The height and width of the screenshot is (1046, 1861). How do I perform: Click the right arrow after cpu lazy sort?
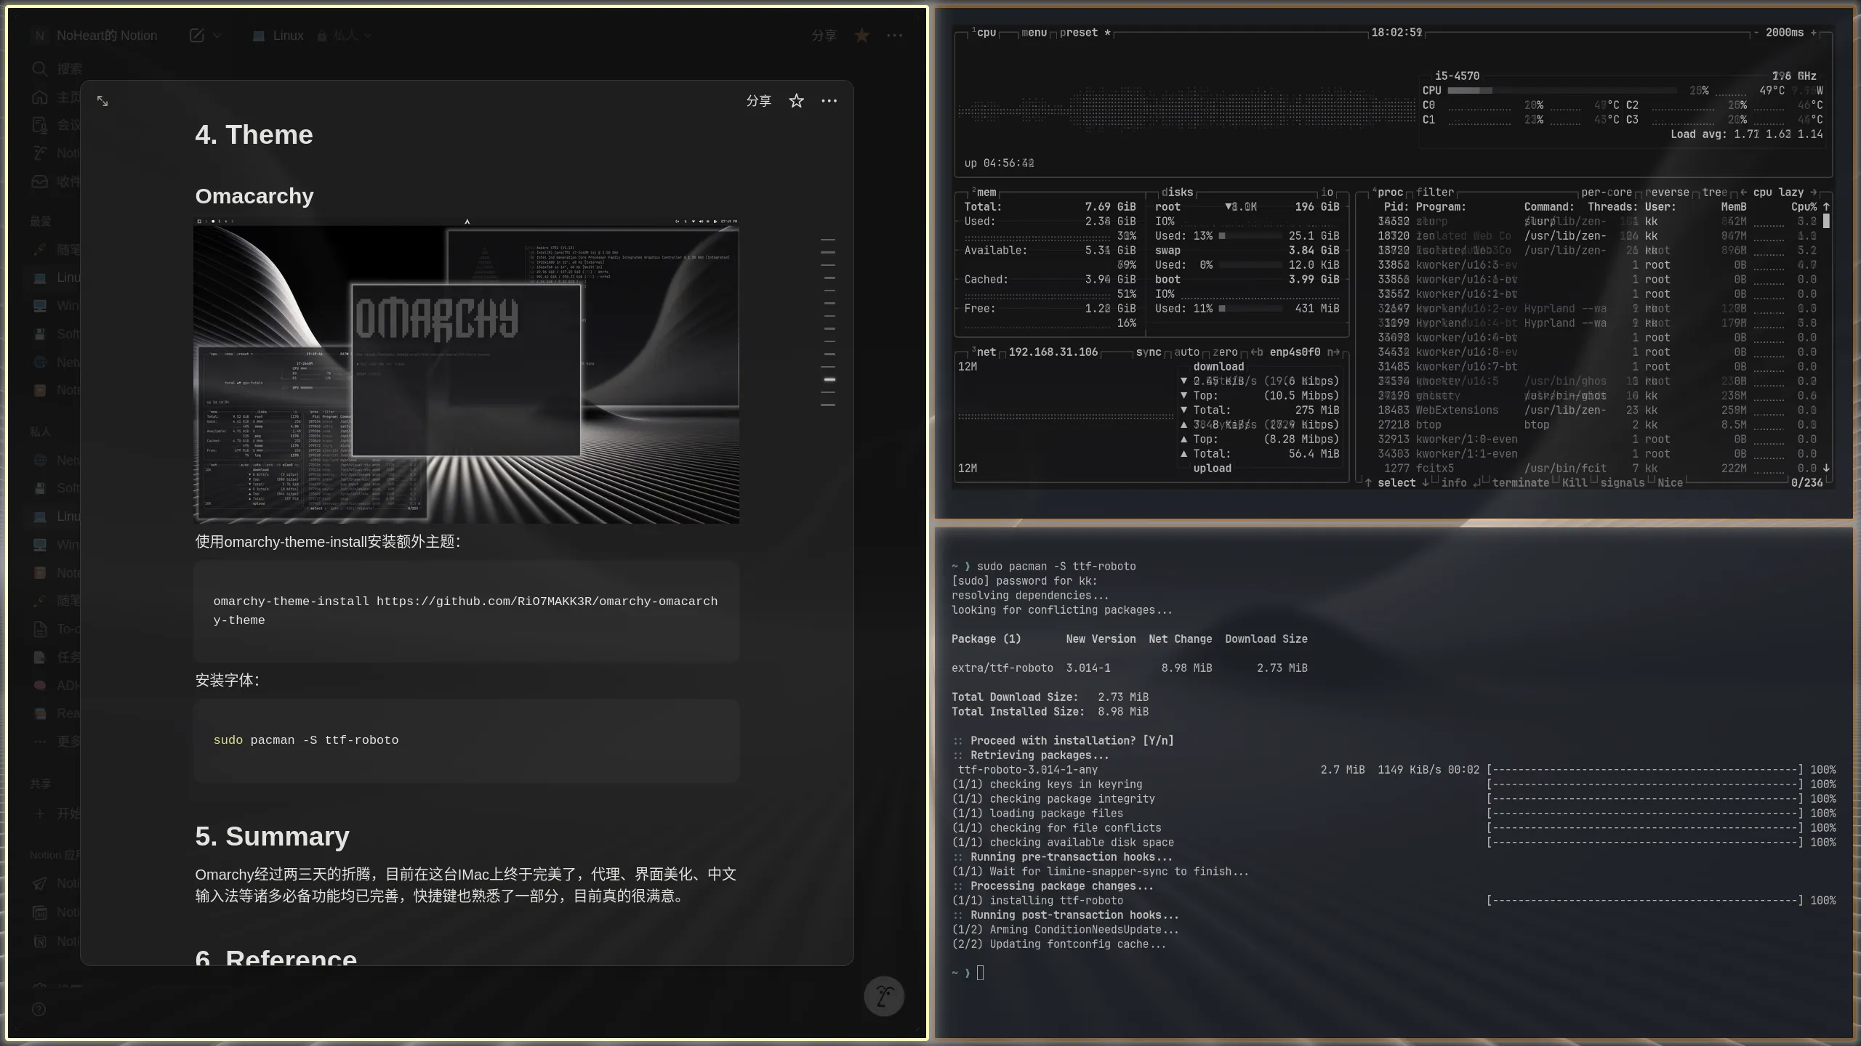[x=1814, y=192]
